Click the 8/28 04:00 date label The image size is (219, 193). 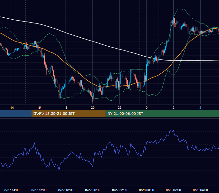200,190
